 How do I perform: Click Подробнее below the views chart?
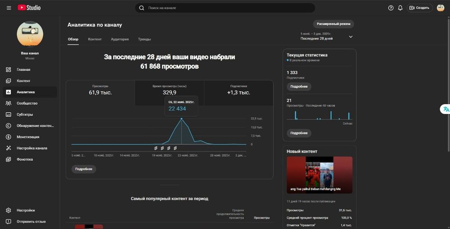[x=84, y=169]
